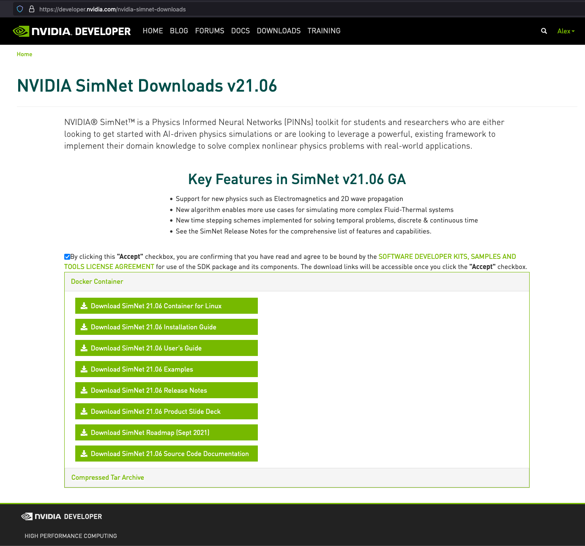Open BLOG in the top navigation
The width and height of the screenshot is (585, 546).
(179, 31)
